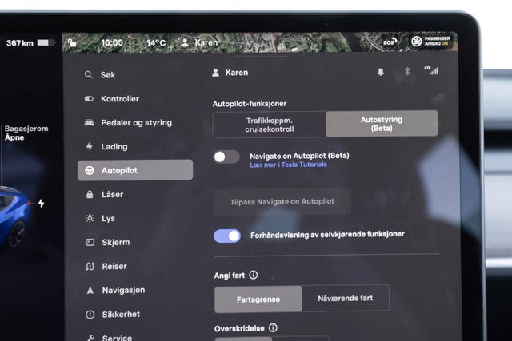Viewport: 512px width, 341px height.
Task: Click the 14°C temperature reading
Action: click(x=156, y=42)
